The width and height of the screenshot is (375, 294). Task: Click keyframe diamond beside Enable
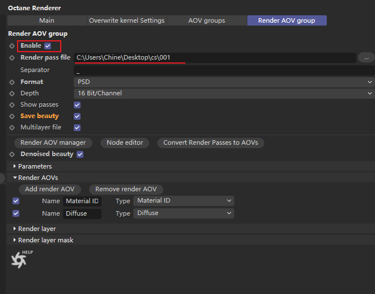[x=12, y=46]
